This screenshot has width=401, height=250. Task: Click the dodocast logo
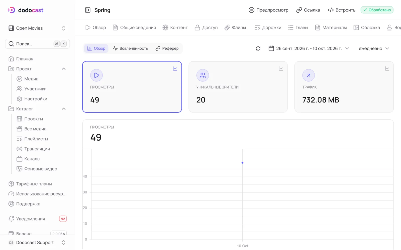coord(26,10)
